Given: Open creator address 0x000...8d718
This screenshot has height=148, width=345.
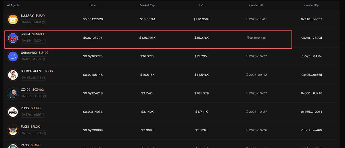Looking at the screenshot, I should (311, 93).
